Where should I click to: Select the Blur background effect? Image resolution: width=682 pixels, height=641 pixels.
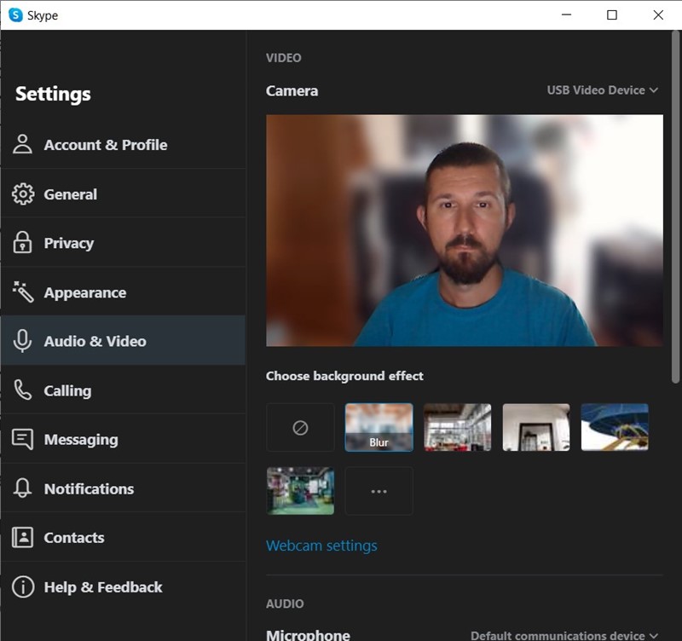pyautogui.click(x=379, y=428)
